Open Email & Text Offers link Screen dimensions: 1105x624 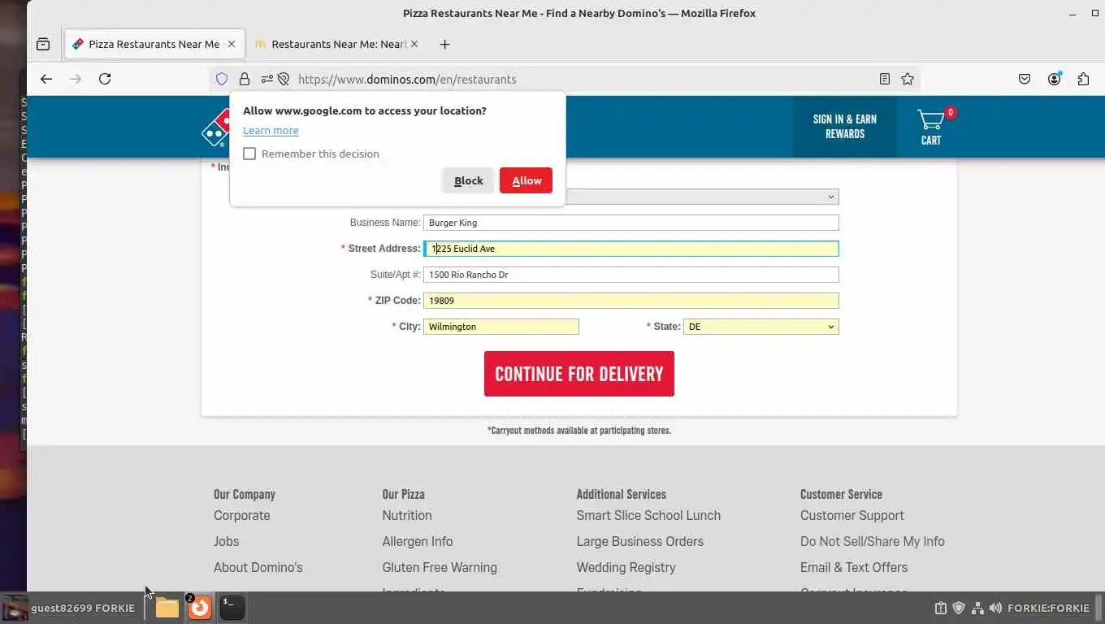tap(854, 567)
